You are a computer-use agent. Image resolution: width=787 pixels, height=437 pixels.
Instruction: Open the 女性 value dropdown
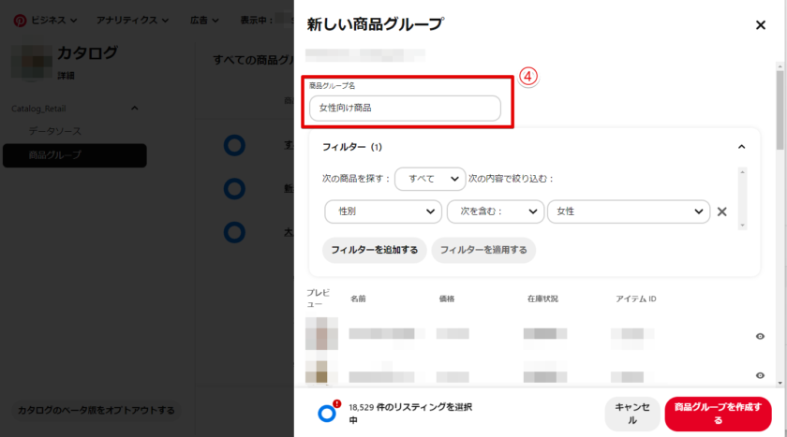pos(629,211)
